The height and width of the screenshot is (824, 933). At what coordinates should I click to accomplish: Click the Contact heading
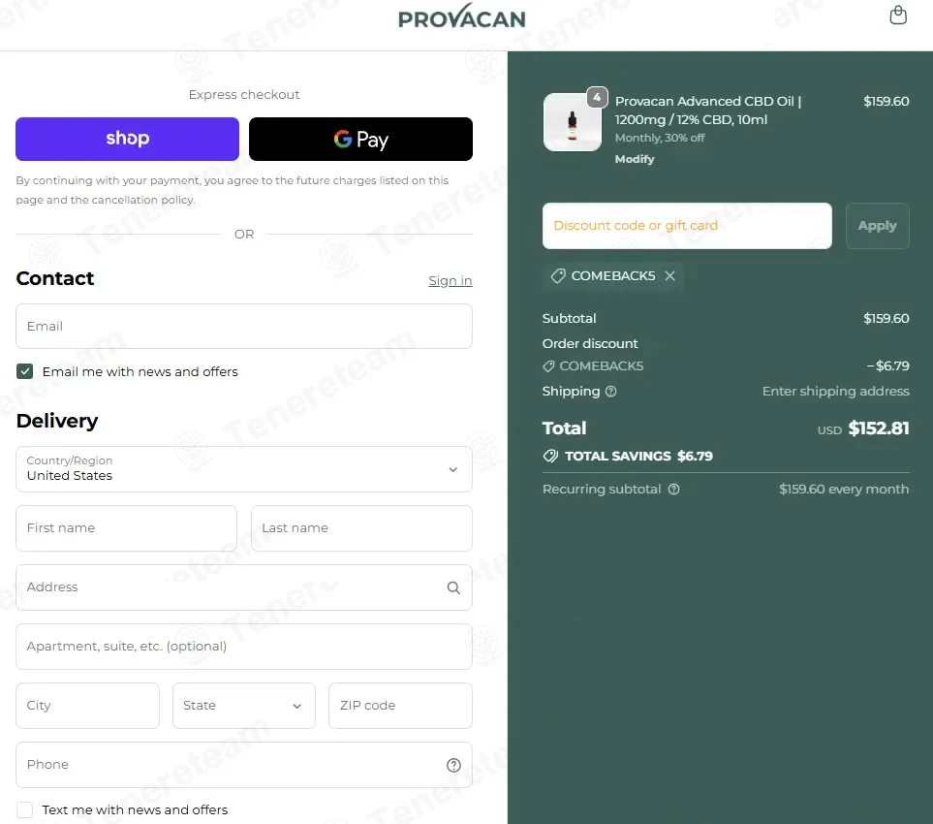pyautogui.click(x=55, y=278)
